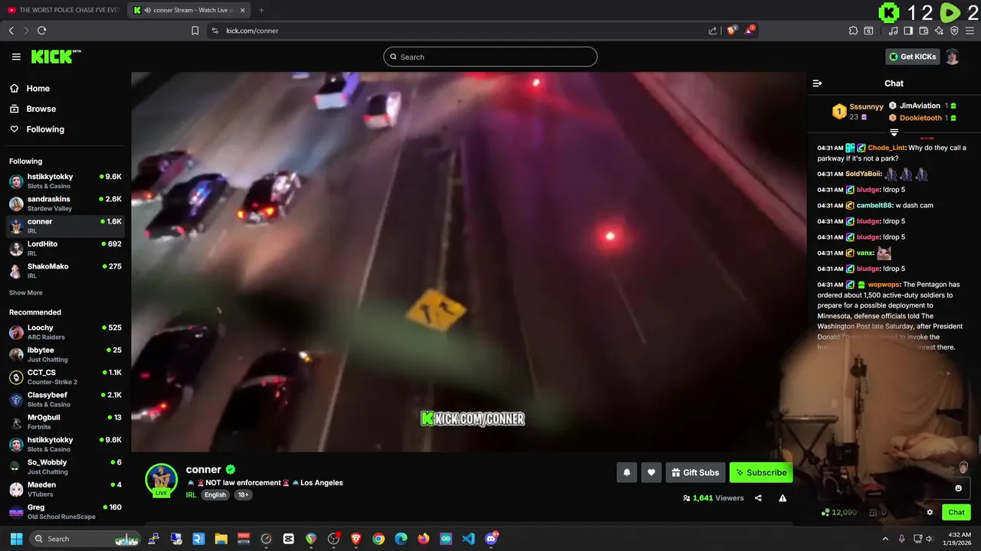
Task: Open ShakoMako channel in sidebar
Action: tap(65, 271)
